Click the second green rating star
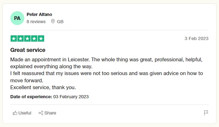The height and width of the screenshot is (127, 219). click(20, 38)
